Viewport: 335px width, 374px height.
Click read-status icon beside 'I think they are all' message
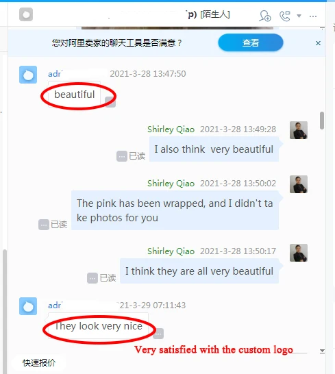click(x=92, y=278)
